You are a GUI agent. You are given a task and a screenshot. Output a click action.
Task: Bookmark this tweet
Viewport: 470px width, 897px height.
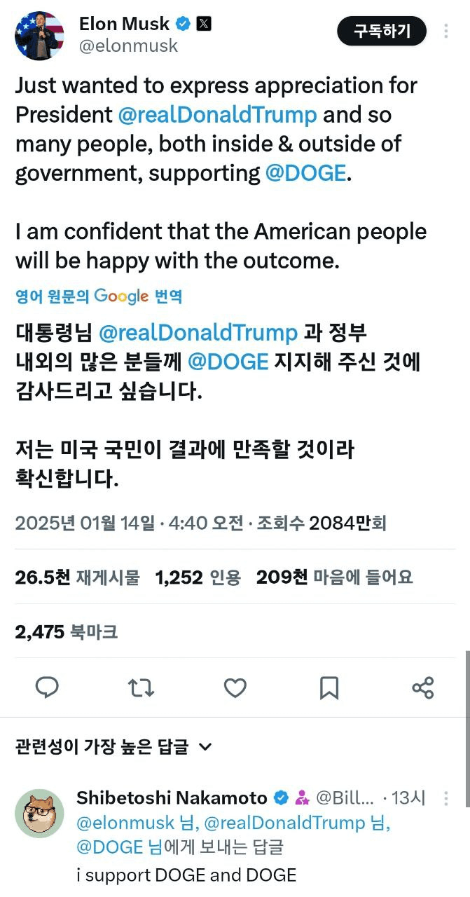[329, 687]
